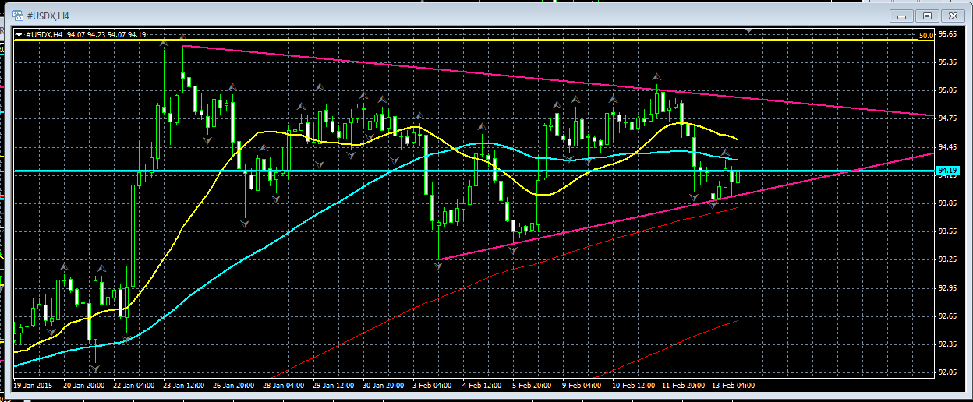Minimize the #USDX,H4 chart window
This screenshot has height=402, width=973.
click(x=906, y=15)
